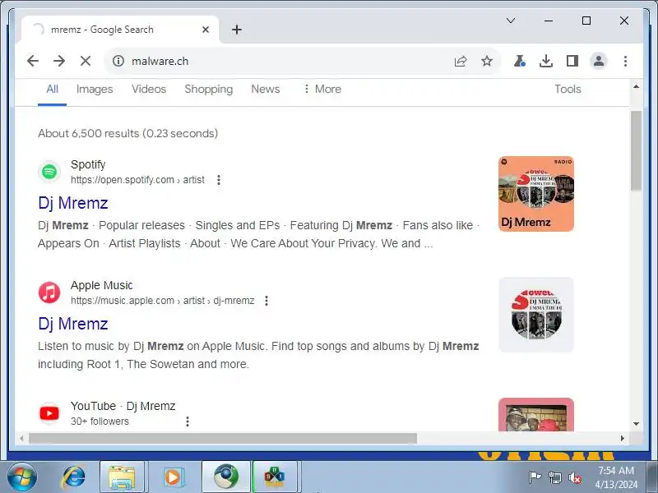Click the colored blocks app taskbar button

(x=275, y=477)
